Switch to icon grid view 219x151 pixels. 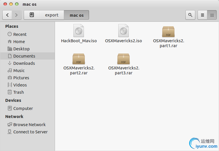point(212,15)
